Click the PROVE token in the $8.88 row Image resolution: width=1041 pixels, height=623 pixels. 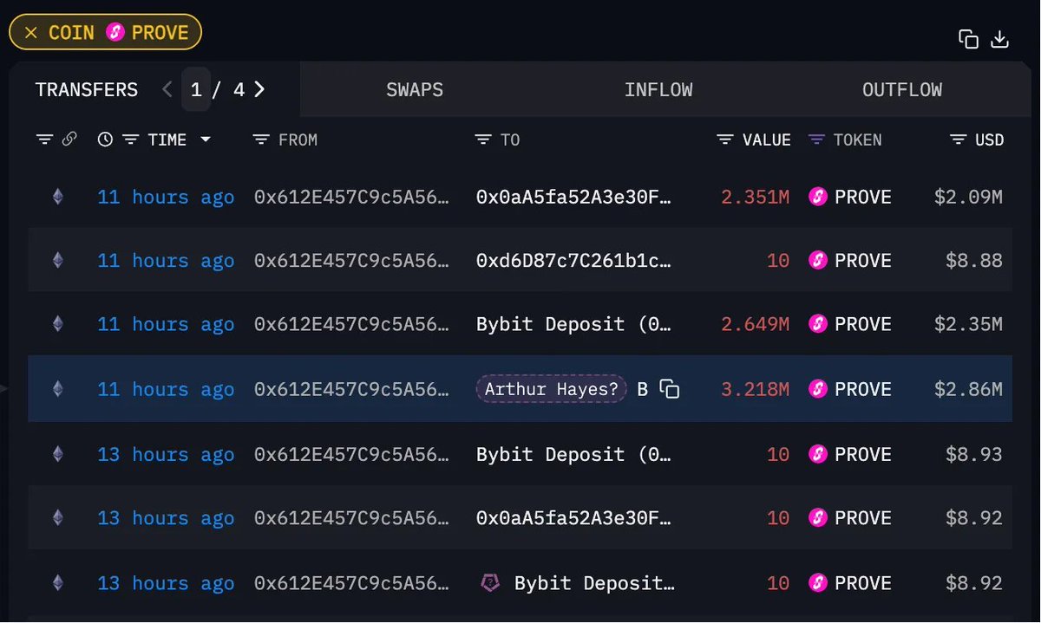click(x=850, y=260)
